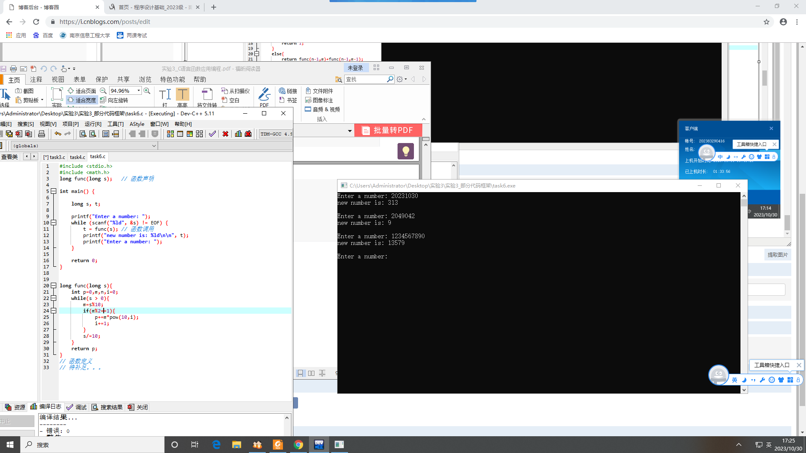
Task: Open the 运行[R] menu
Action: (93, 124)
